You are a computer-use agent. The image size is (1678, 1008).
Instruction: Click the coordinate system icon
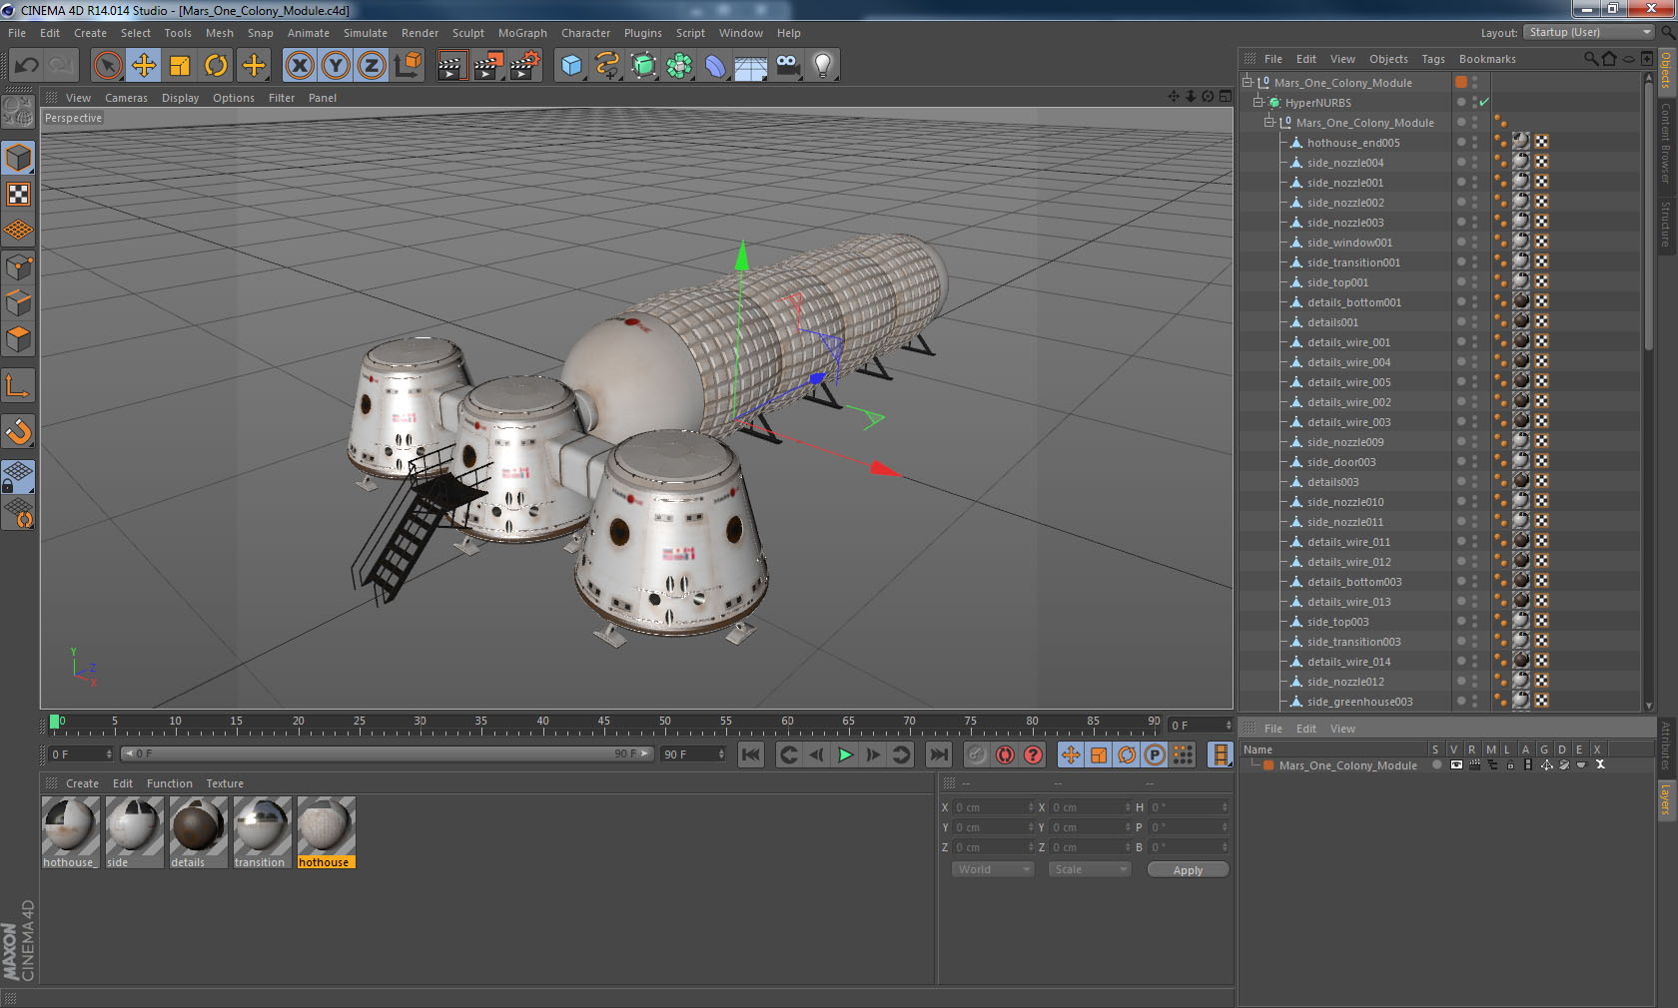(408, 66)
